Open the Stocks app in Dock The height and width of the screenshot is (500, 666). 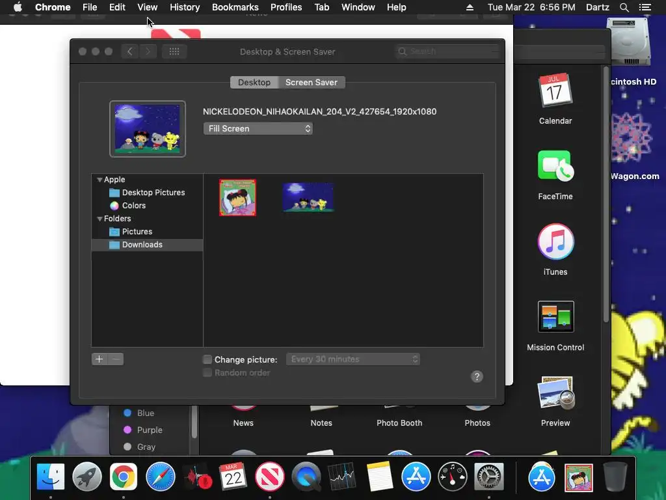(x=342, y=477)
